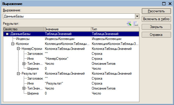Select the Индексы tree row
This screenshot has width=174, height=105.
[x=71, y=39]
